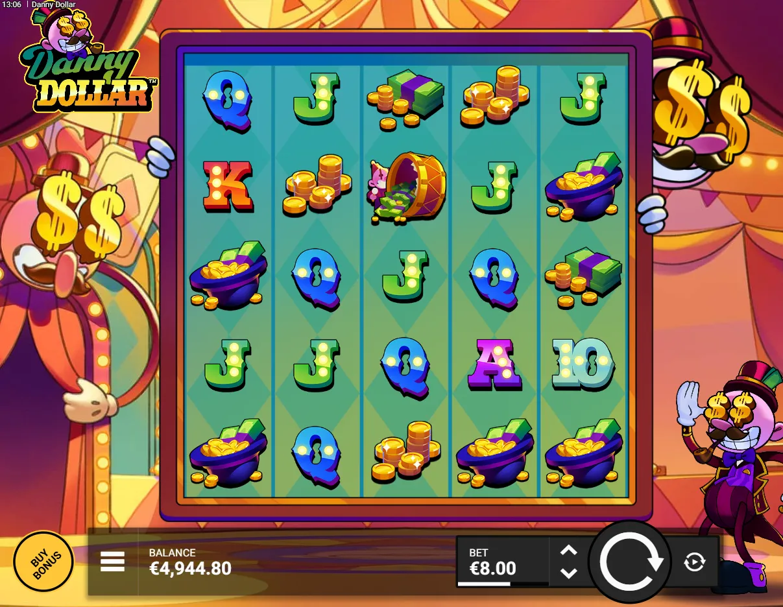
Task: Click the Buy Bonus button
Action: click(43, 562)
